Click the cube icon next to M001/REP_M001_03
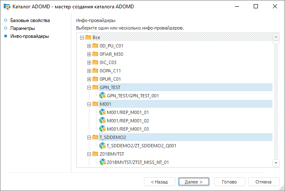 (x=103, y=129)
